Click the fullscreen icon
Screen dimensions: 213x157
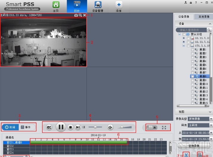tap(164, 127)
